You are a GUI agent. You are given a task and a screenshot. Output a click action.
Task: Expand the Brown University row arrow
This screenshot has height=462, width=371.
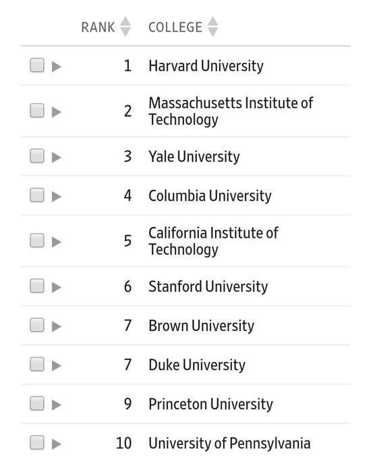pyautogui.click(x=56, y=327)
